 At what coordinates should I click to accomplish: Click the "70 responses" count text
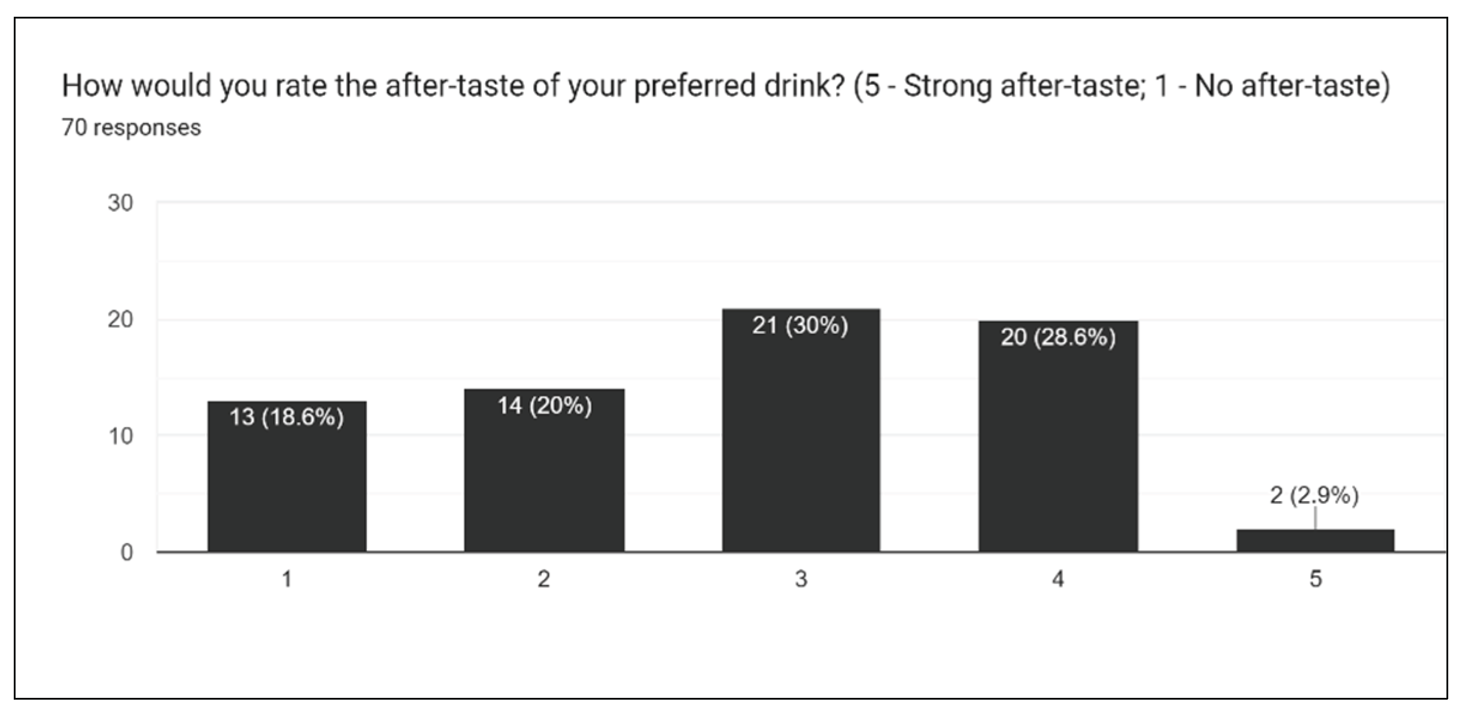pyautogui.click(x=131, y=128)
